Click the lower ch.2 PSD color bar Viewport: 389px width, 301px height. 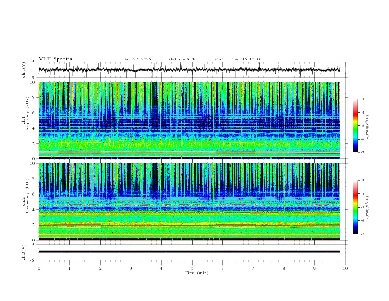[x=355, y=207]
